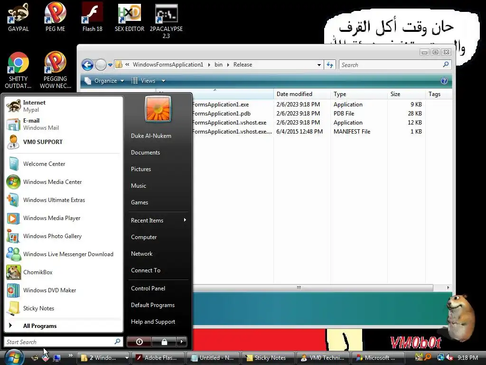Click the network tray icon

pos(440,357)
